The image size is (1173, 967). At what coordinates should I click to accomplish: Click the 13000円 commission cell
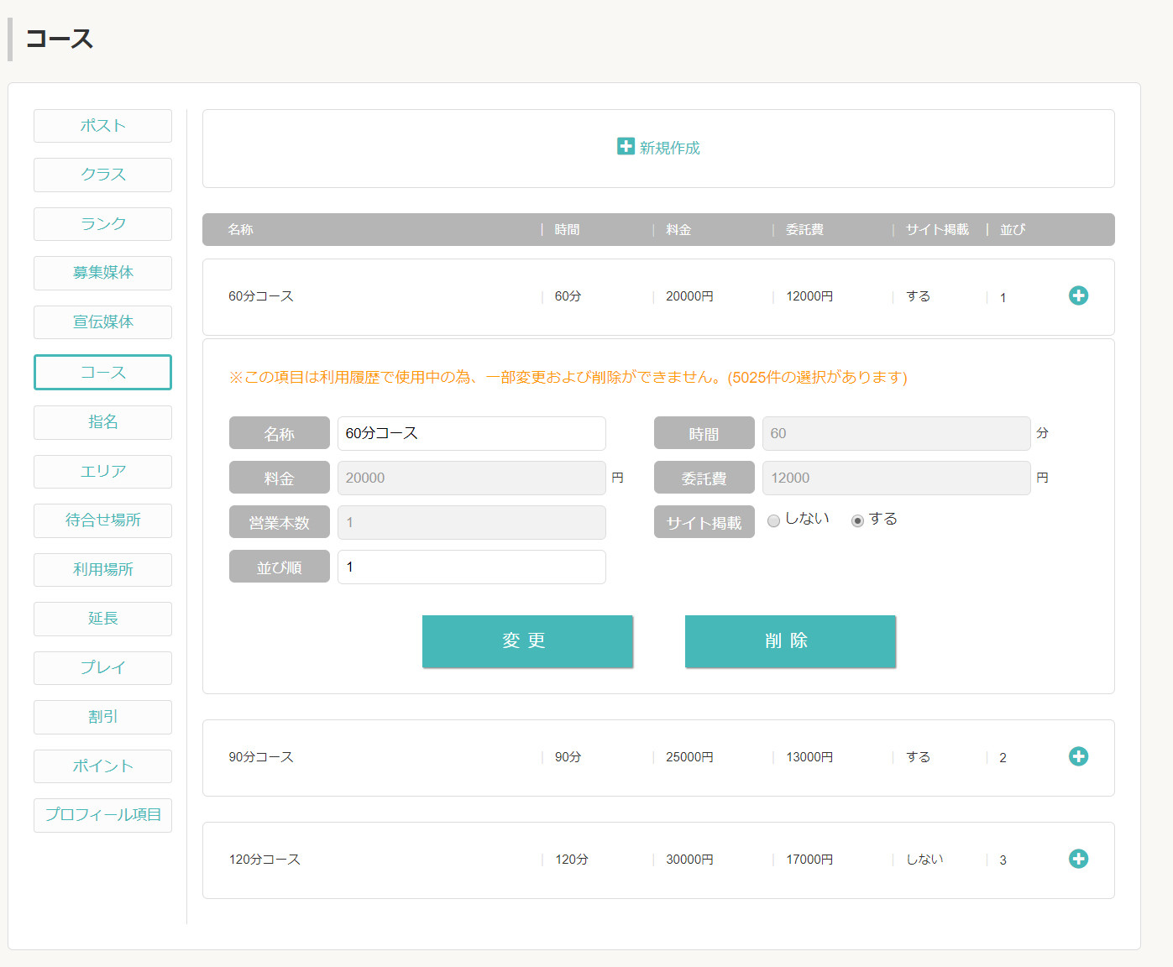pos(809,757)
